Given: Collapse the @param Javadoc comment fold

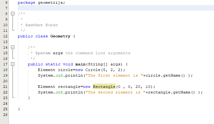Looking at the screenshot, I should tap(13, 47).
